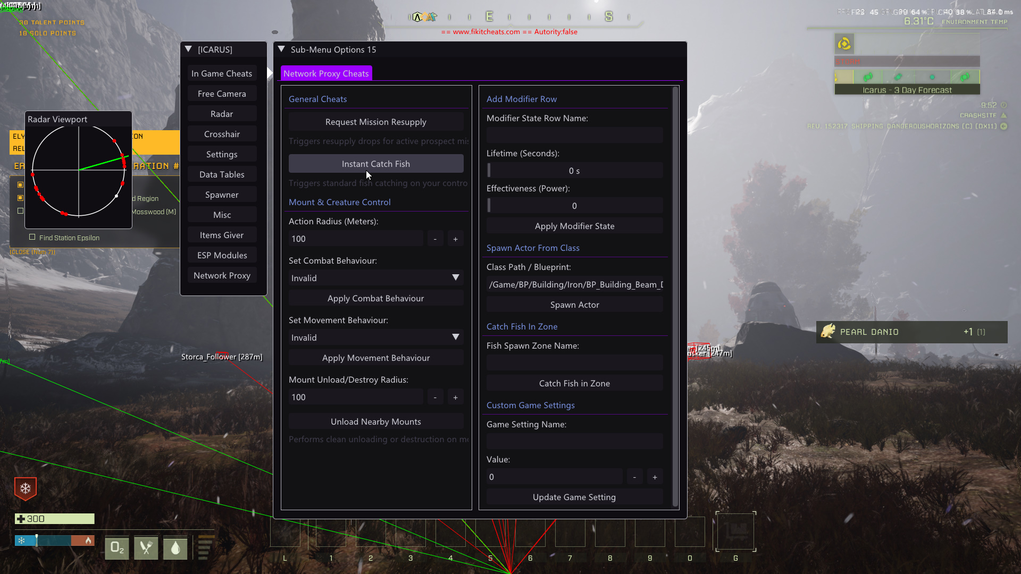Click the body temperature gauge bar
The height and width of the screenshot is (574, 1021).
tap(55, 541)
